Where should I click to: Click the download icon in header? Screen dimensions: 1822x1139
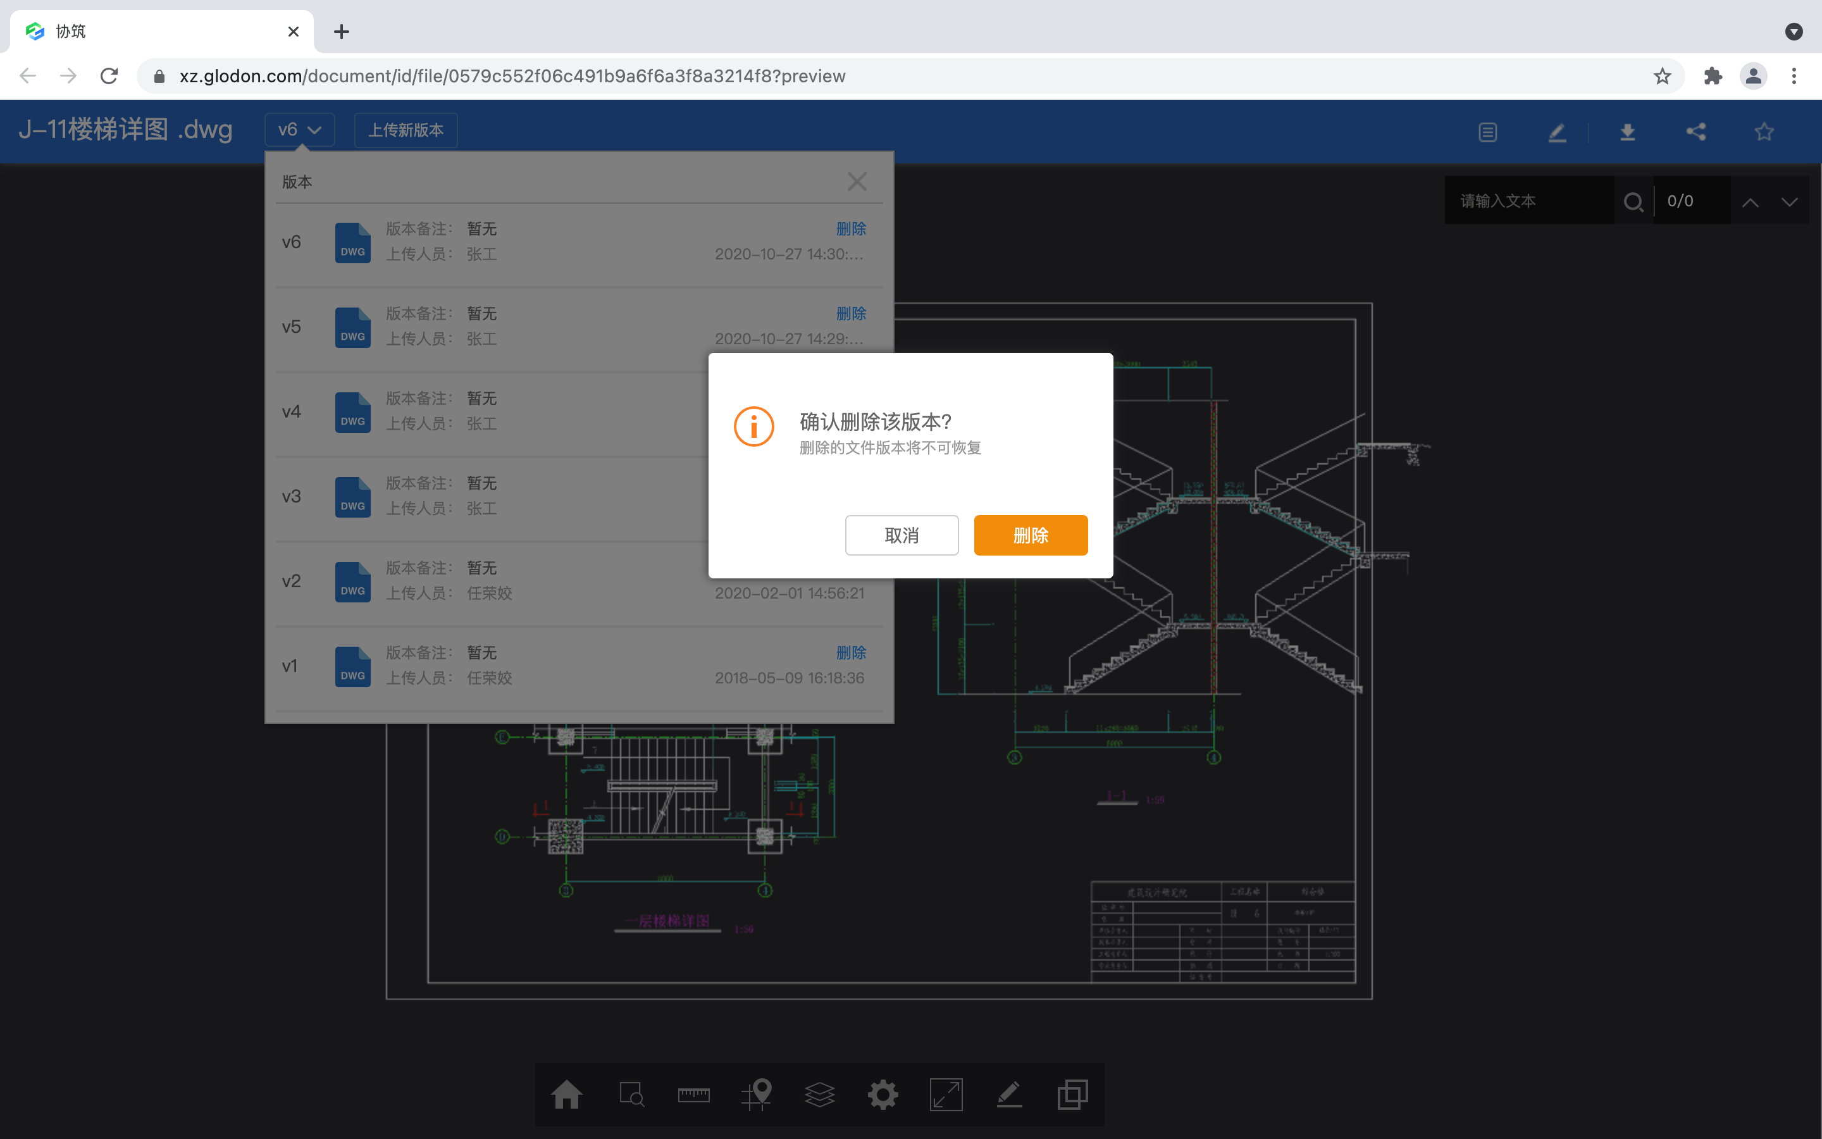tap(1627, 133)
